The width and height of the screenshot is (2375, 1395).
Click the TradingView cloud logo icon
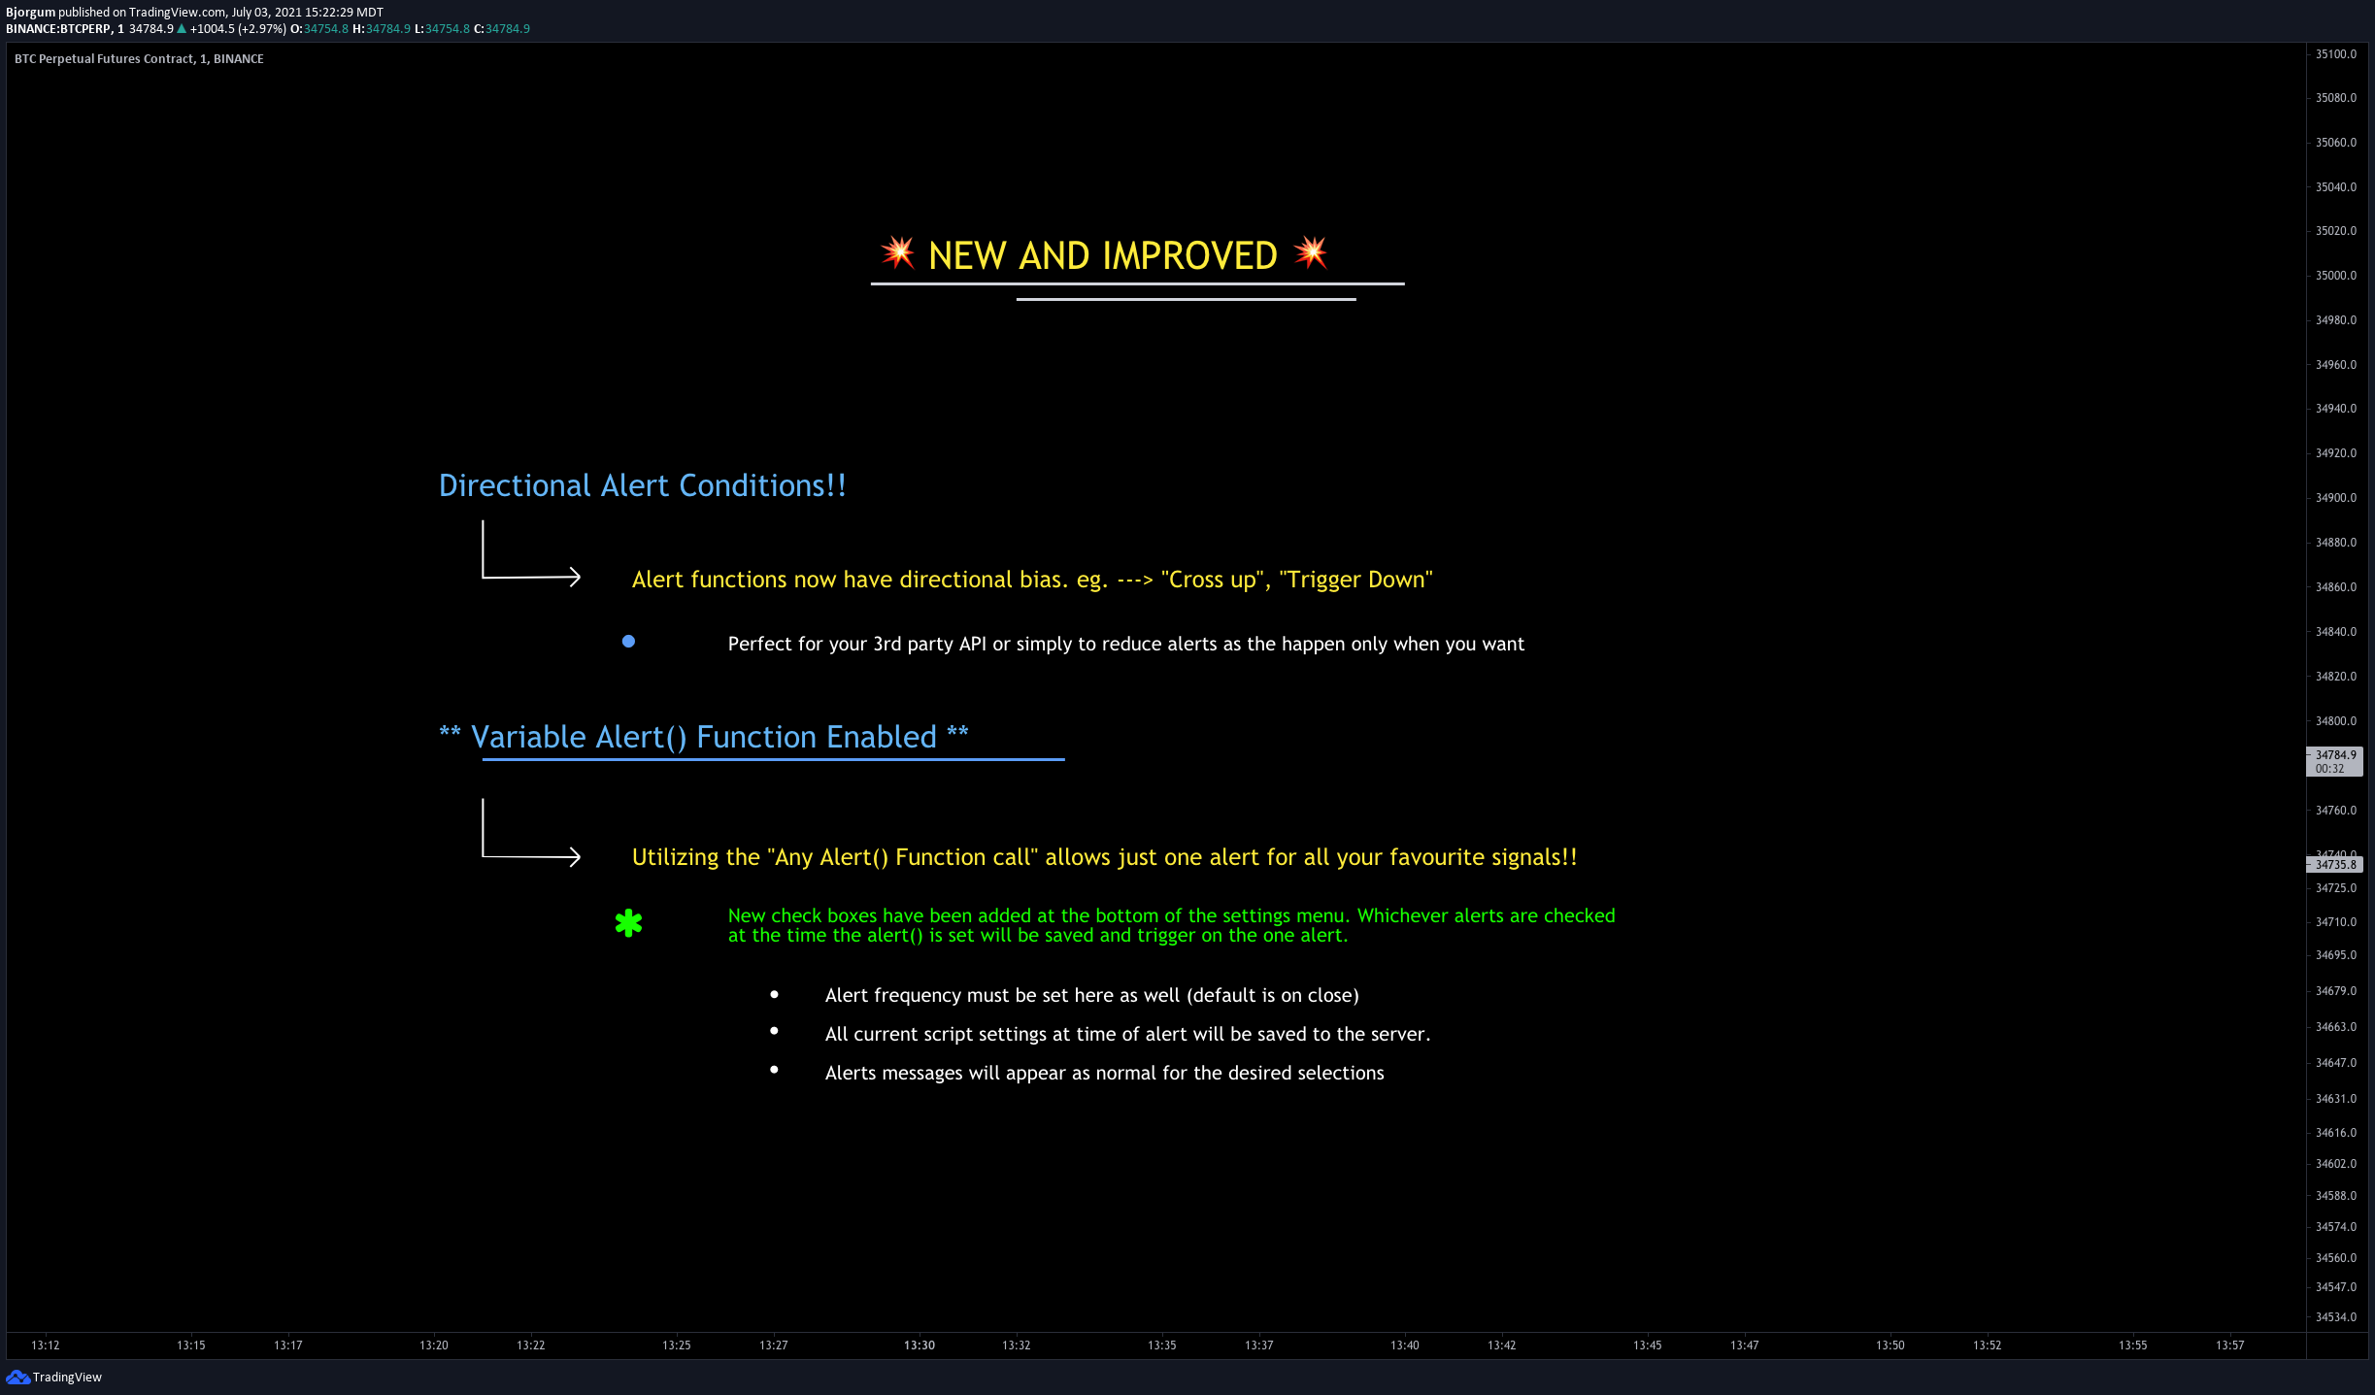pyautogui.click(x=17, y=1377)
